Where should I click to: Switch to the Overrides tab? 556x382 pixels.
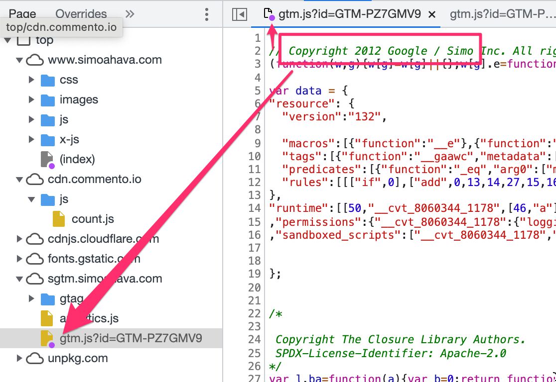coord(81,14)
